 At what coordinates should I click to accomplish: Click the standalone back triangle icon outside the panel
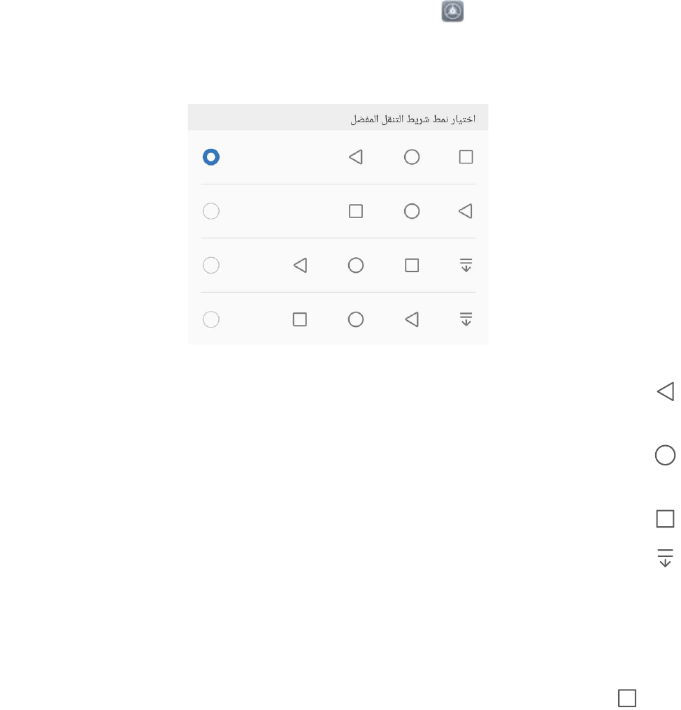coord(665,391)
